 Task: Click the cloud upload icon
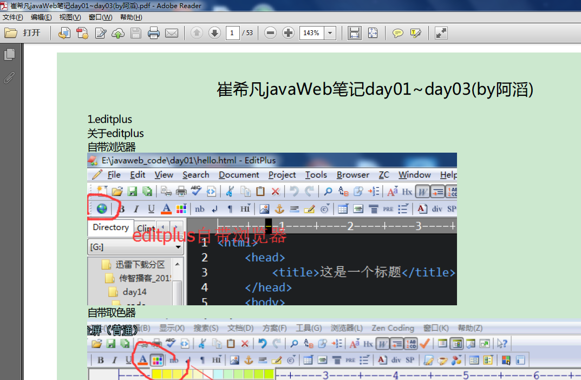tap(118, 33)
